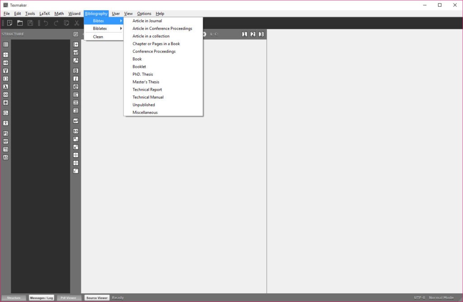463x302 pixels.
Task: Insert a new line with the return-arrow icon
Action: tap(76, 121)
